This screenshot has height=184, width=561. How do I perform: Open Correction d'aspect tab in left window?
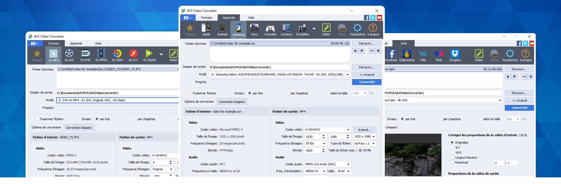tap(79, 127)
